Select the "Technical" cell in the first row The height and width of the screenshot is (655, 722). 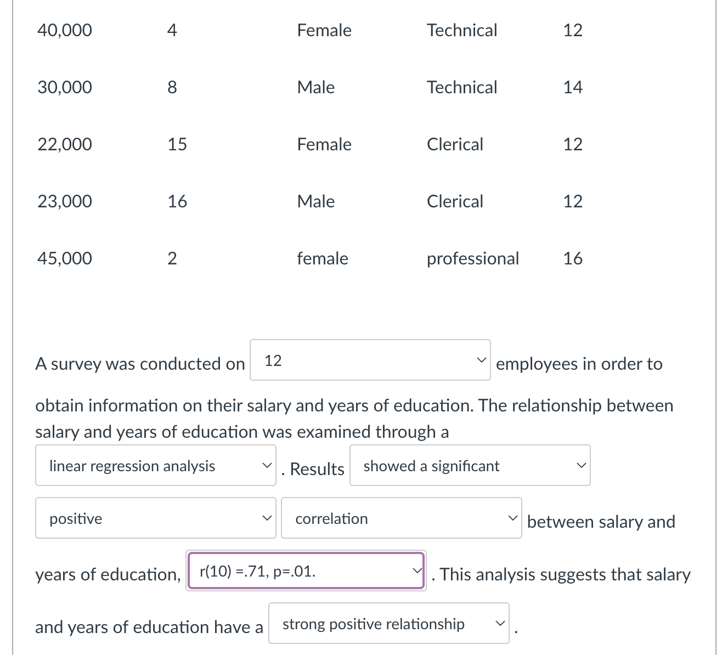click(462, 30)
